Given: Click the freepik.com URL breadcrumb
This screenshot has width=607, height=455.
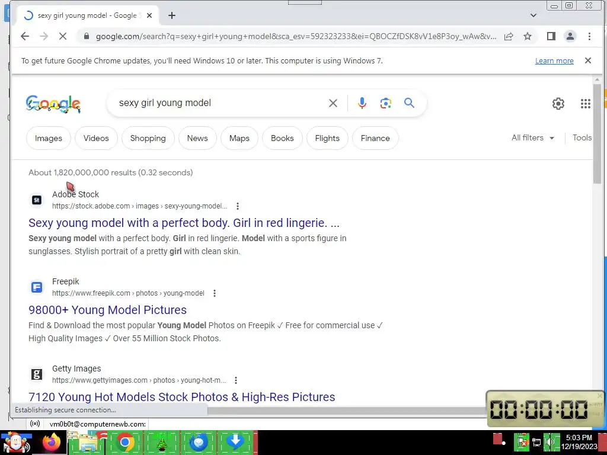Looking at the screenshot, I should tap(128, 293).
